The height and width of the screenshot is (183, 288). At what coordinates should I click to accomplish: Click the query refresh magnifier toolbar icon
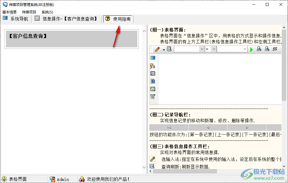coord(169,49)
